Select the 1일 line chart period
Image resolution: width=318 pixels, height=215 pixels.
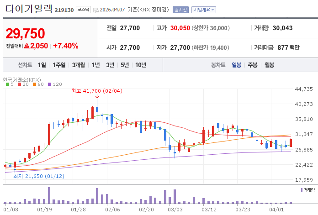(x=42, y=65)
